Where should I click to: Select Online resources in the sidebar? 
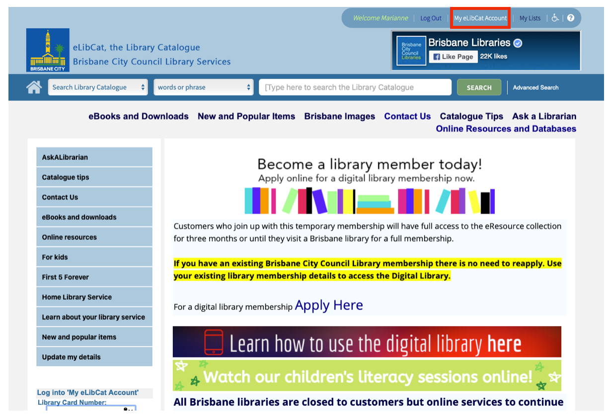click(94, 237)
